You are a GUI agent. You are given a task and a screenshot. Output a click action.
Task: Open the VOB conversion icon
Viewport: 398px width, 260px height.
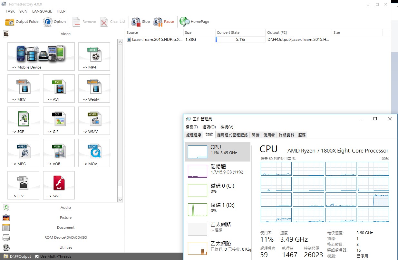coord(59,153)
